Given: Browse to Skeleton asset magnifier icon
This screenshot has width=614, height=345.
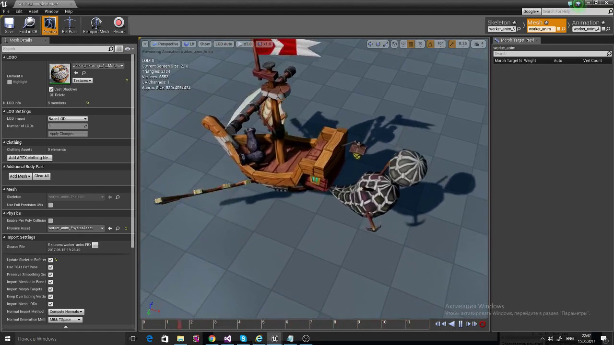Looking at the screenshot, I should click(x=118, y=197).
